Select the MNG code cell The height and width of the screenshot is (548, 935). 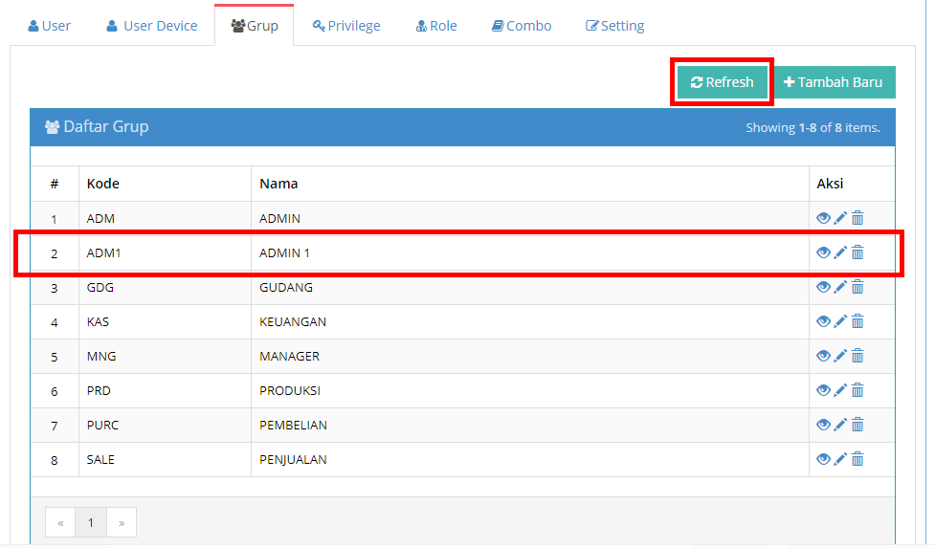click(165, 357)
